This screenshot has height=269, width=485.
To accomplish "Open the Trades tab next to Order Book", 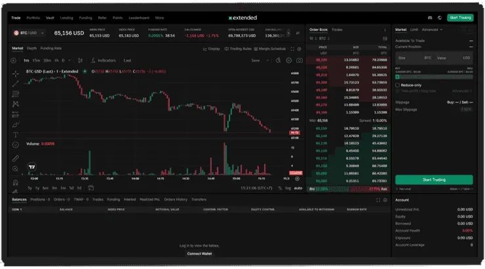I will tap(337, 30).
